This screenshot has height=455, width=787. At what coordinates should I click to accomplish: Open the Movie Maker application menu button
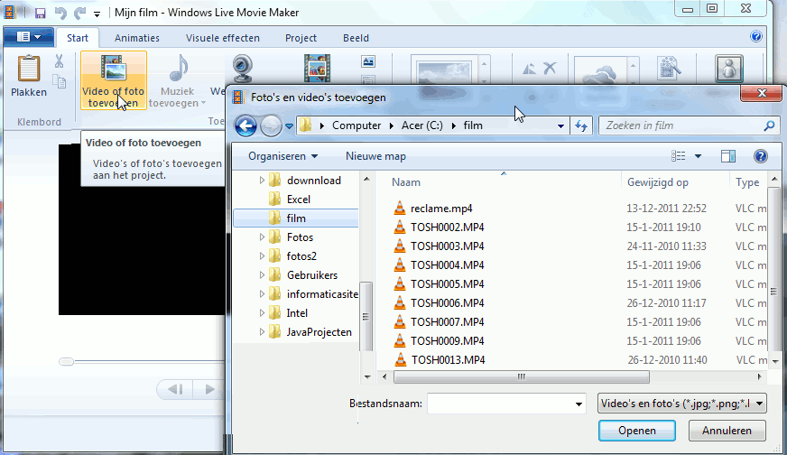coord(29,37)
